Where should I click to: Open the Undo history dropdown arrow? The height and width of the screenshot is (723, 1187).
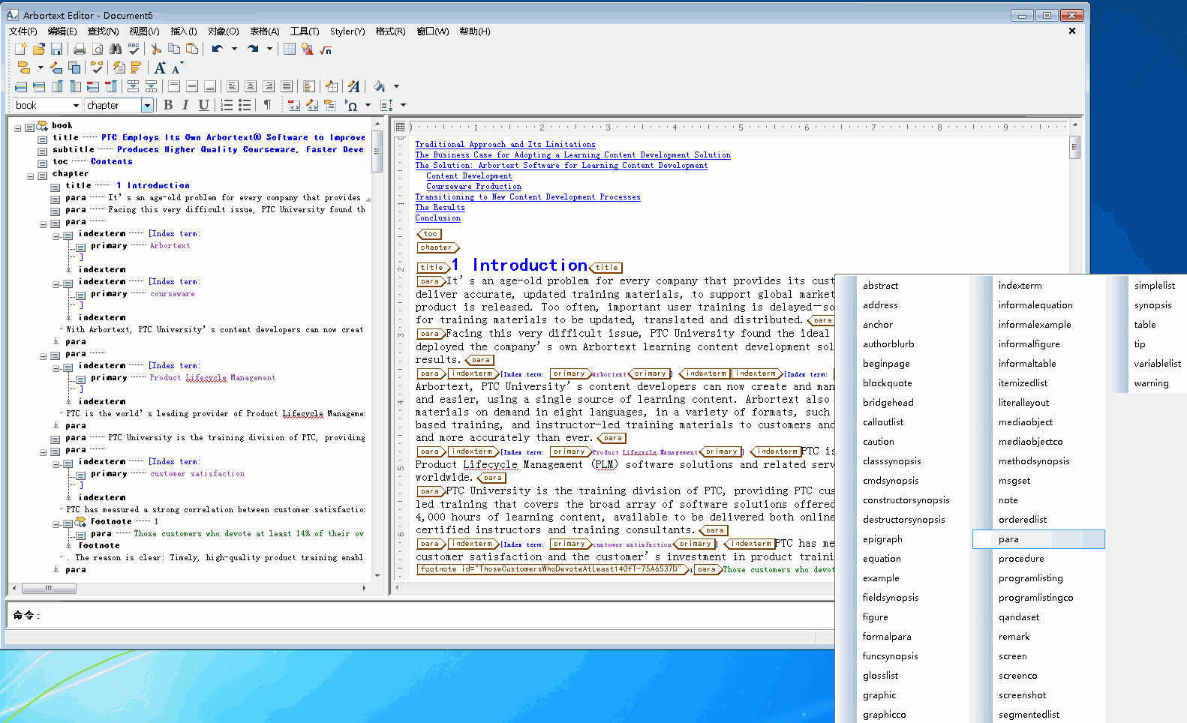pyautogui.click(x=234, y=49)
